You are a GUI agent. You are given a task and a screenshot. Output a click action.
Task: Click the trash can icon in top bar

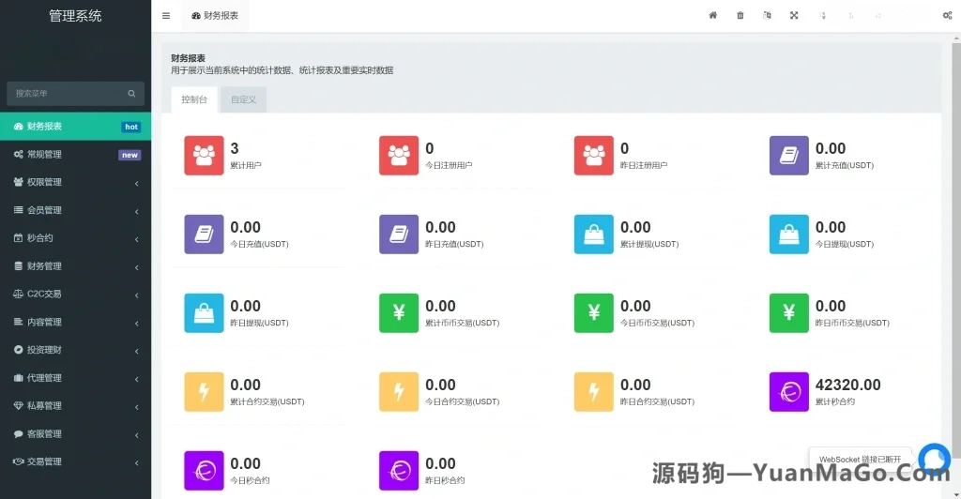tap(740, 15)
